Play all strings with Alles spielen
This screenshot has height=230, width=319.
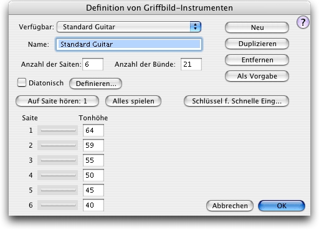tap(133, 101)
